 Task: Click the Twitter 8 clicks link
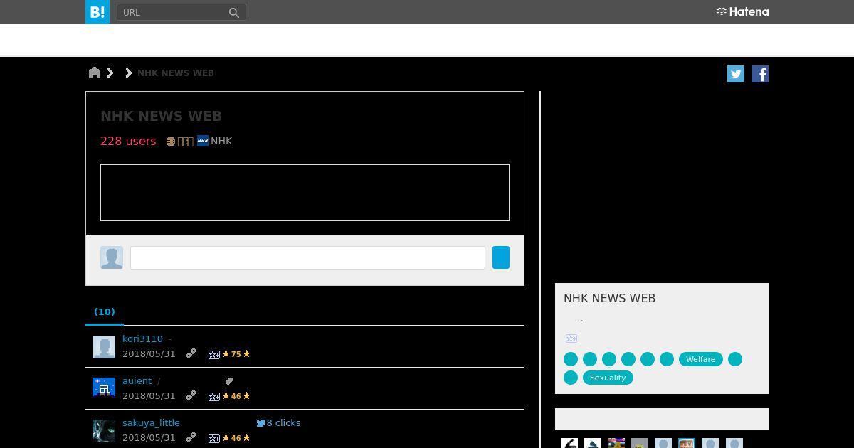tap(278, 423)
